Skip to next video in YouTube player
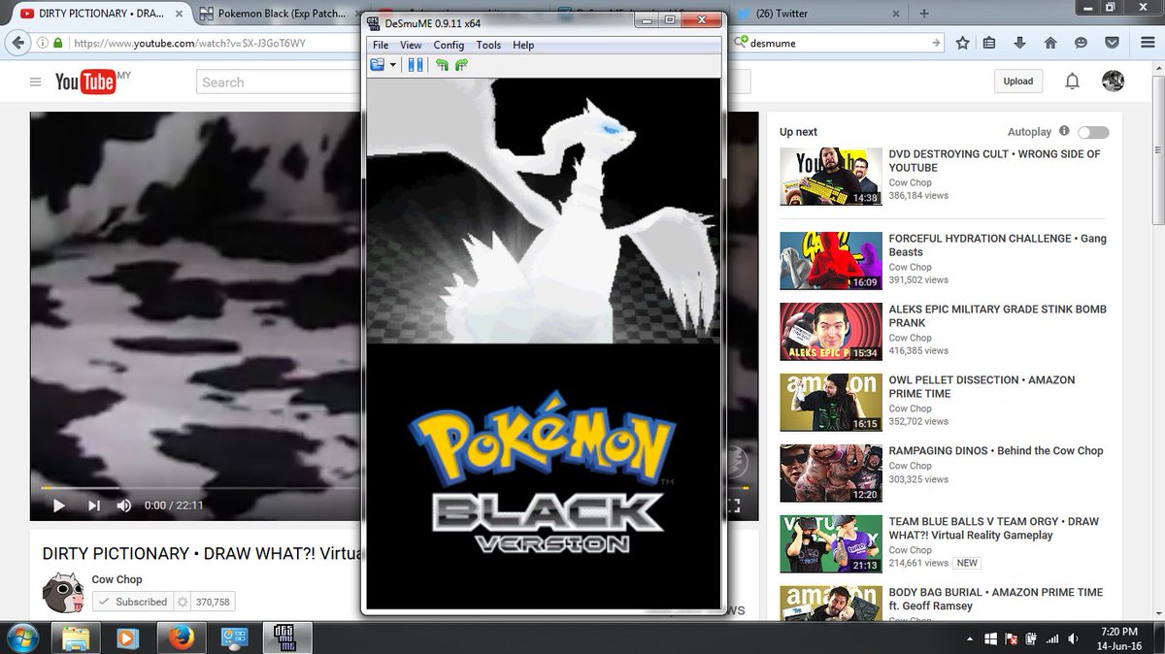1165x654 pixels. click(x=94, y=506)
